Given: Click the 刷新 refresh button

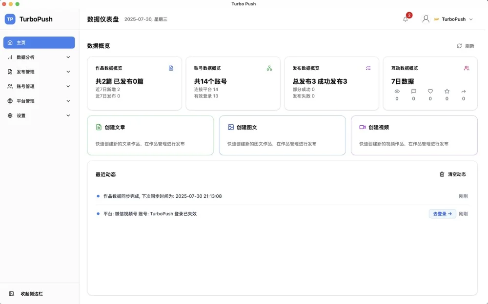Looking at the screenshot, I should coord(465,45).
